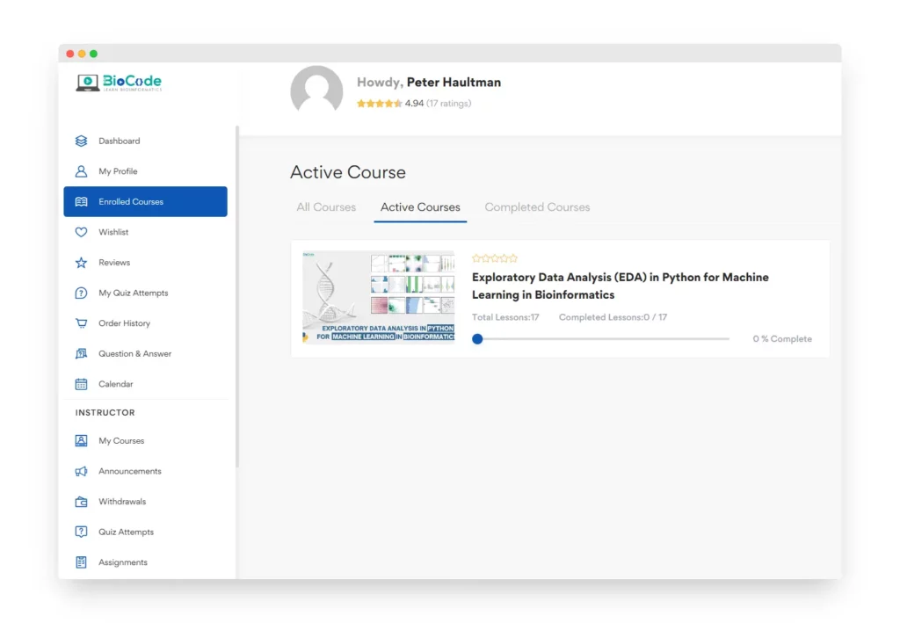Click the Enrolled Courses book icon
Viewport: 900px width, 623px height.
(81, 201)
